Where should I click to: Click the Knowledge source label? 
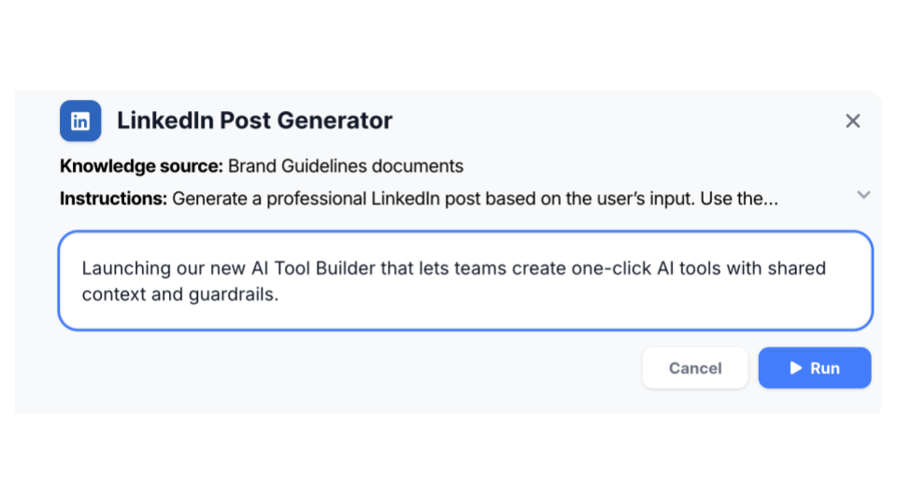[141, 166]
